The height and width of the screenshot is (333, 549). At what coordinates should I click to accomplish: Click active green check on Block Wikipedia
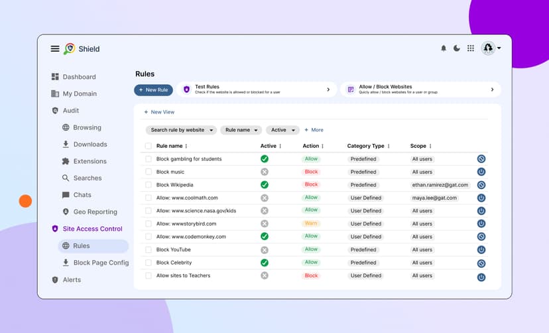[265, 184]
